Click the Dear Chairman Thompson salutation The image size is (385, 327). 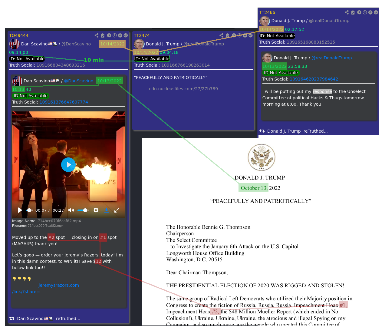(197, 272)
